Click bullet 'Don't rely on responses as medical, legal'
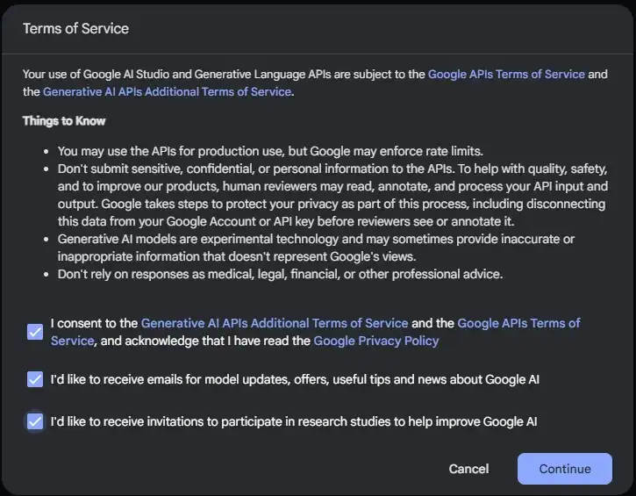Screen dimensions: 636x496 click(280, 274)
